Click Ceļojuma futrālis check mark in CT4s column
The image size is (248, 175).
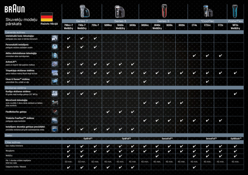click(194, 167)
